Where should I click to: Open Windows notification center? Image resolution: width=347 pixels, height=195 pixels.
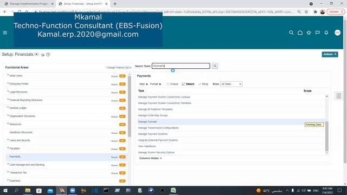(x=340, y=190)
